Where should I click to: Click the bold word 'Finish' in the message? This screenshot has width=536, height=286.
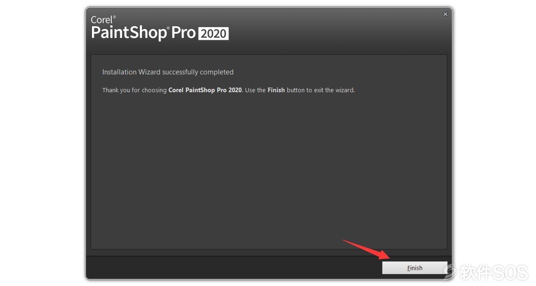click(276, 90)
